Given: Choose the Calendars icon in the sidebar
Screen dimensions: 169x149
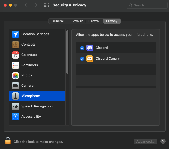Looking at the screenshot, I should pyautogui.click(x=15, y=55).
